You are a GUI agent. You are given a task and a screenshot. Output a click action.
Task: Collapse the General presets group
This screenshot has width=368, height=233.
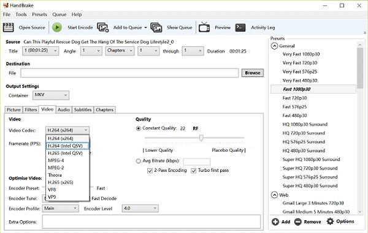click(x=274, y=46)
